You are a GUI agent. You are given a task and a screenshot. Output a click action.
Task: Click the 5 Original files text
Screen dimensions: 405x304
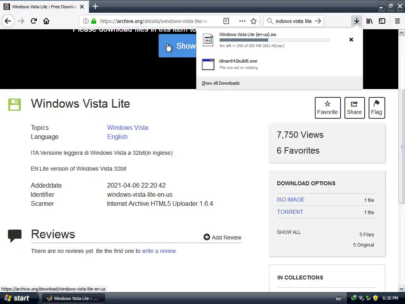[363, 245]
